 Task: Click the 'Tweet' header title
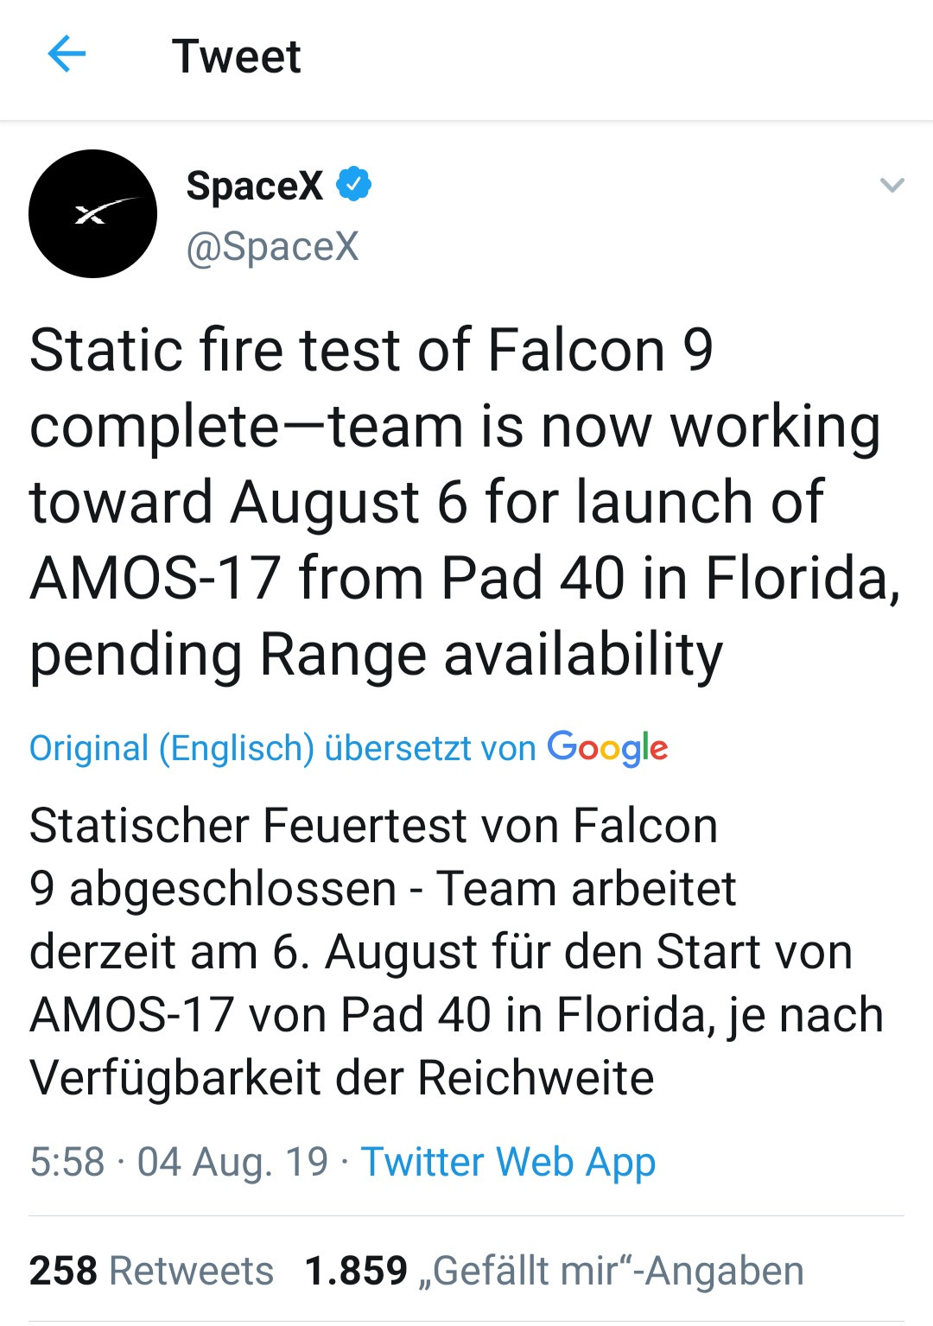pyautogui.click(x=236, y=57)
